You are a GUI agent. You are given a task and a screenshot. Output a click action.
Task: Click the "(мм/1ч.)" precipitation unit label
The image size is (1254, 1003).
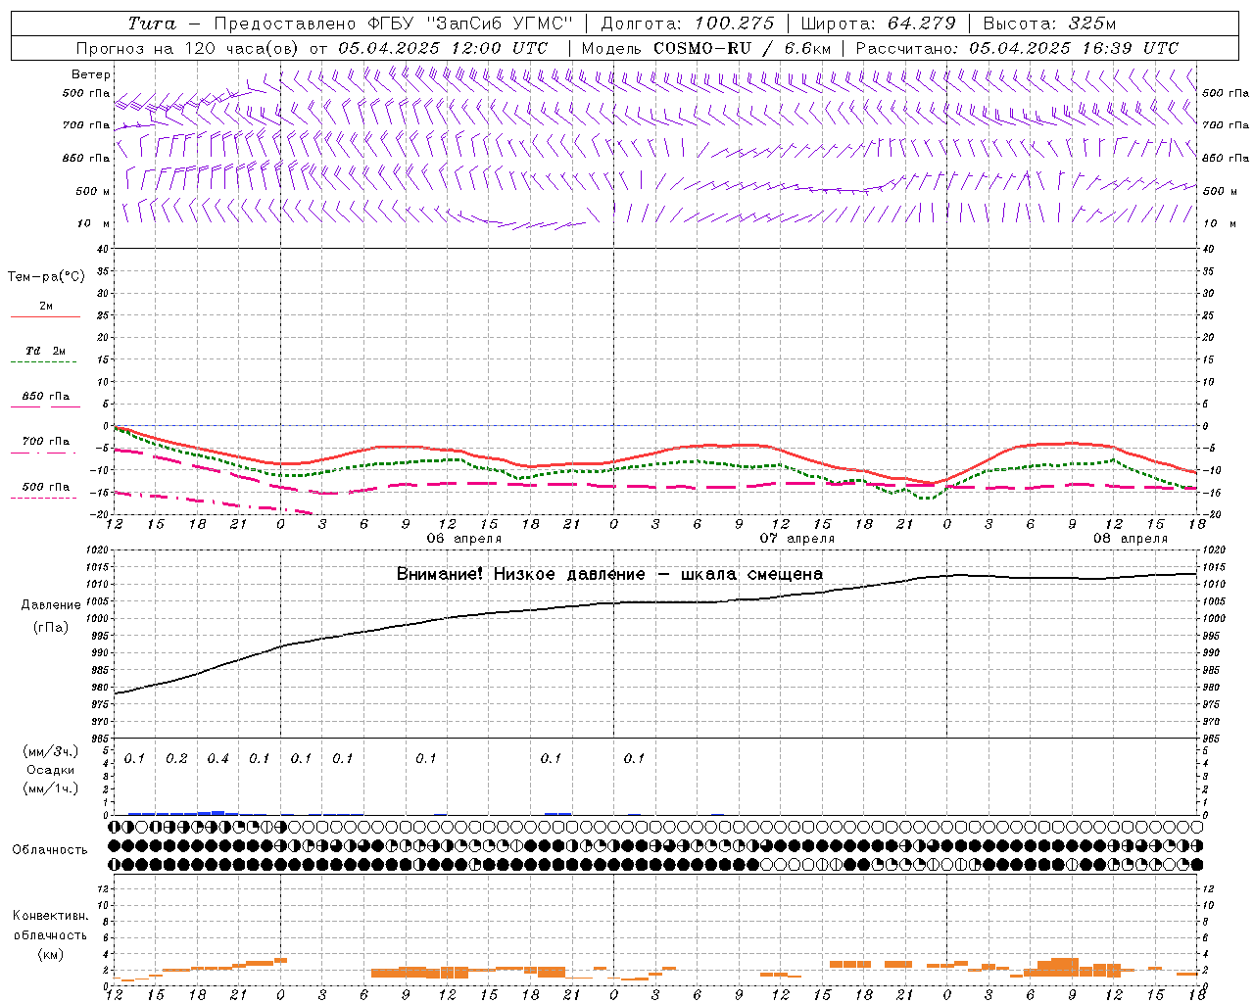(x=50, y=788)
